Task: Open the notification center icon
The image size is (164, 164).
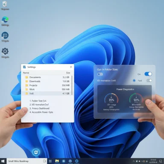Action: tap(161, 161)
